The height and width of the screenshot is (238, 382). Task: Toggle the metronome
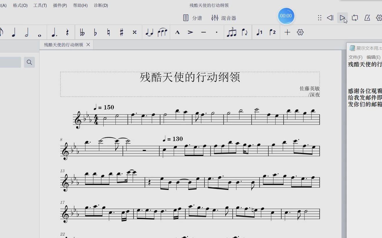[x=367, y=18]
